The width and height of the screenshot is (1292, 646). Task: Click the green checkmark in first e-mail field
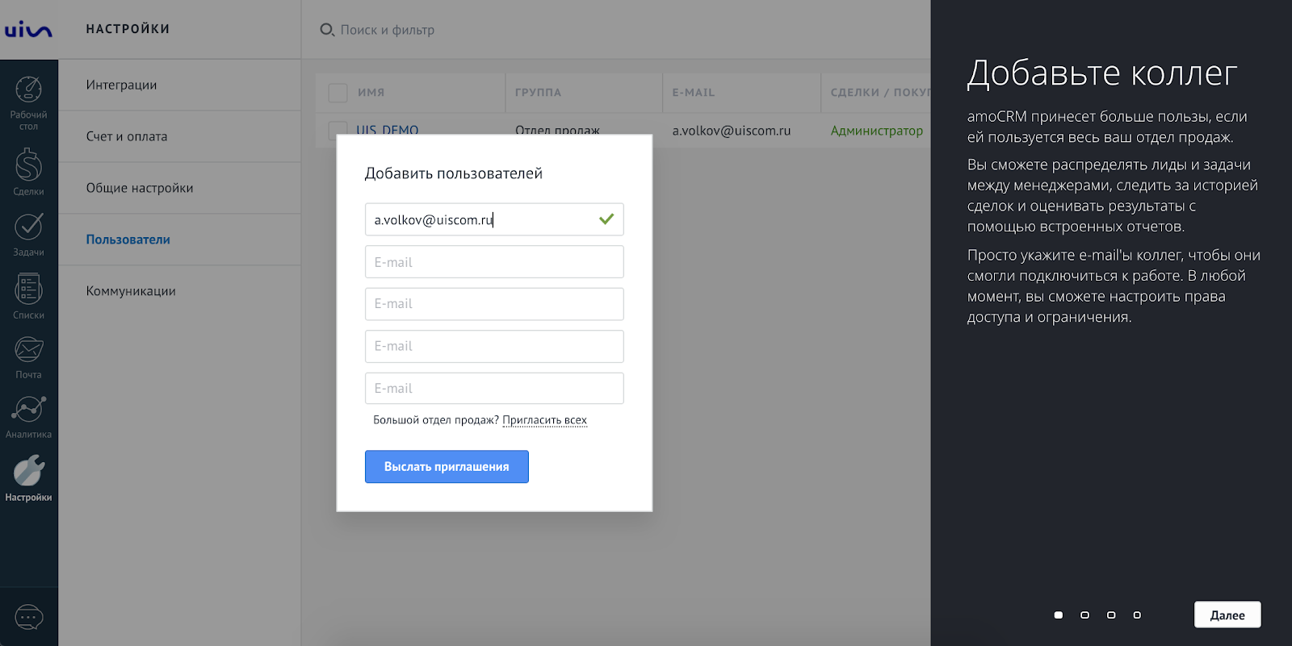click(606, 219)
